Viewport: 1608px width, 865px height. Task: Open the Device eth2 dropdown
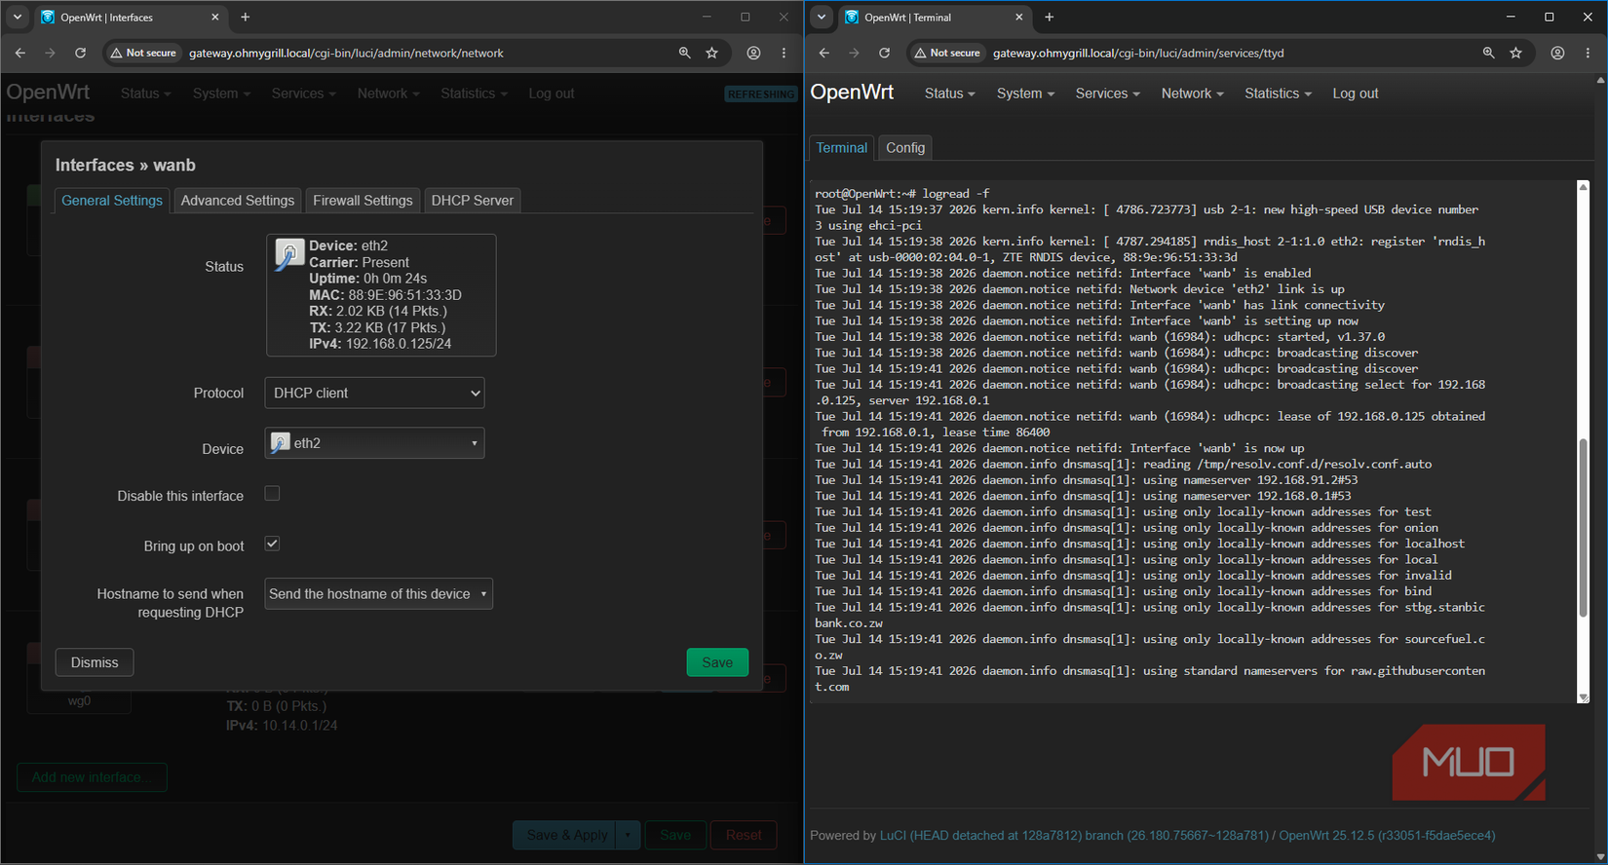point(374,443)
